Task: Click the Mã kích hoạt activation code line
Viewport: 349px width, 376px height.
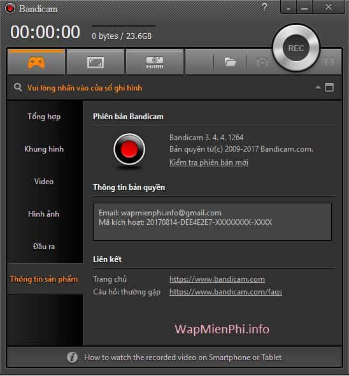Action: (185, 222)
